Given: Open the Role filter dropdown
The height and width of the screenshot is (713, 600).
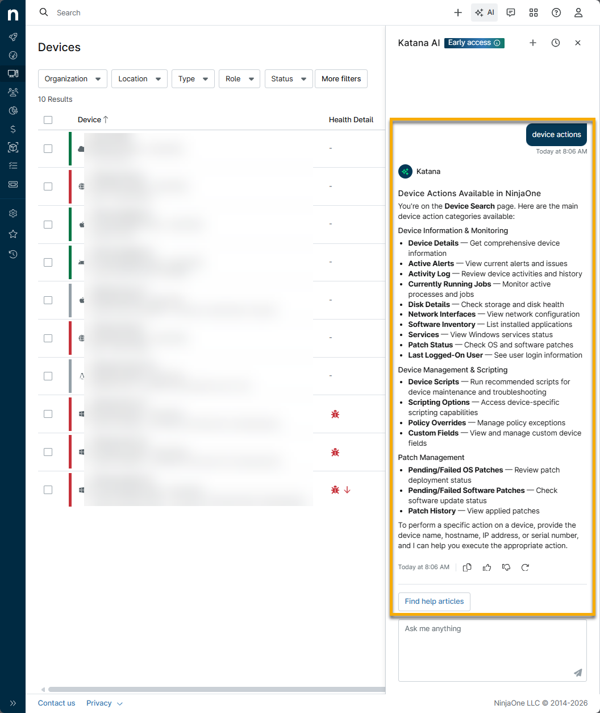Looking at the screenshot, I should pyautogui.click(x=239, y=79).
